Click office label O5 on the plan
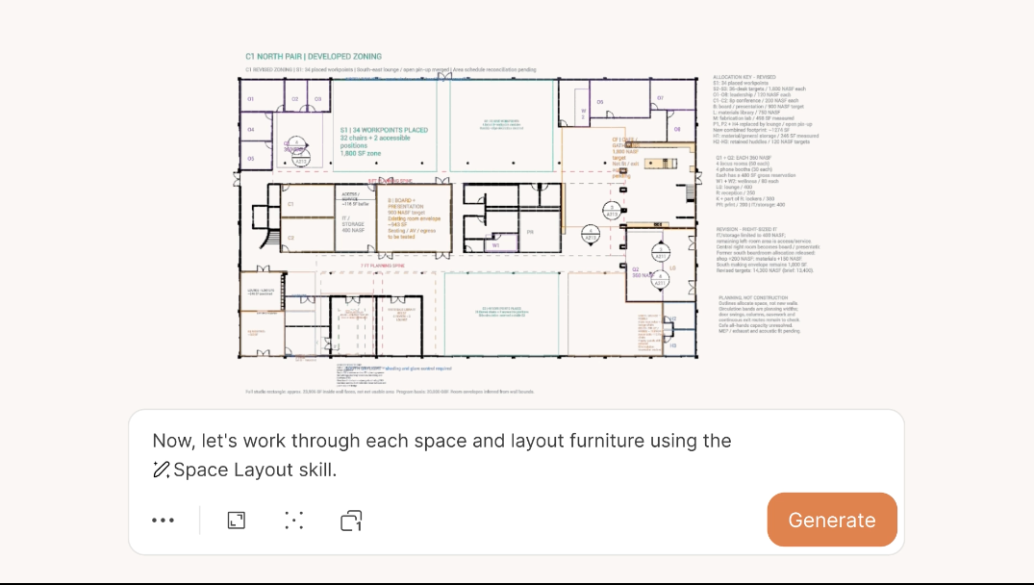 [251, 159]
